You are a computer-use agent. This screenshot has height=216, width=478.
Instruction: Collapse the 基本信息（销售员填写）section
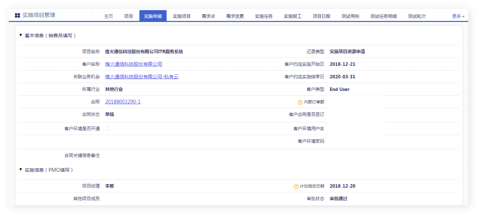(21, 35)
